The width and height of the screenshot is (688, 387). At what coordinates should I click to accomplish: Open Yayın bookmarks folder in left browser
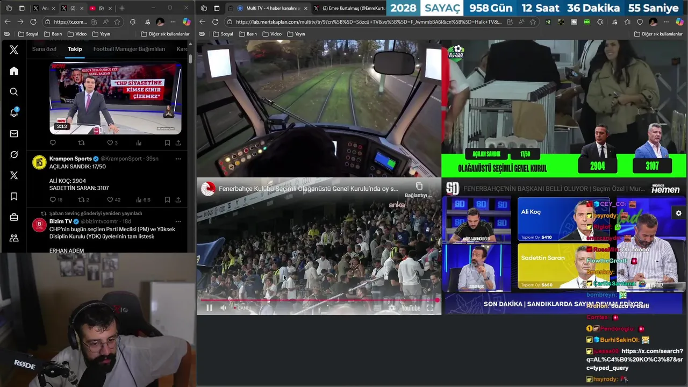101,34
